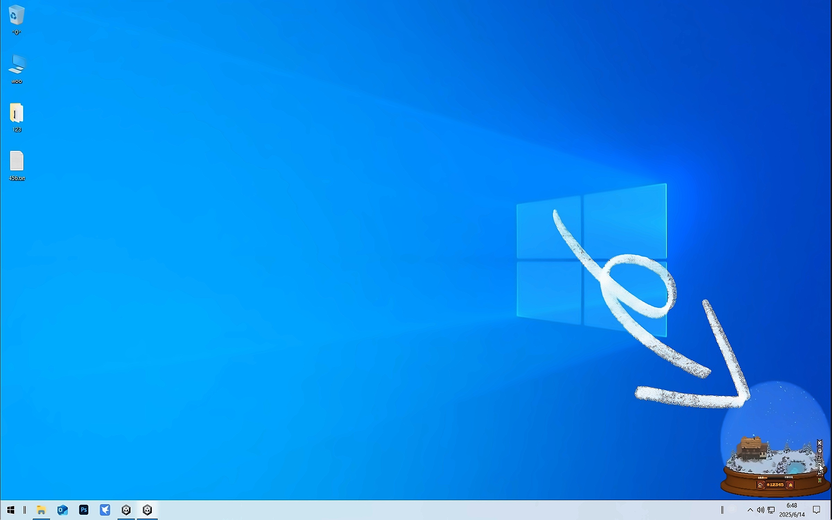The image size is (832, 520).
Task: Click the progress bar on globe base
Action: tap(775, 477)
